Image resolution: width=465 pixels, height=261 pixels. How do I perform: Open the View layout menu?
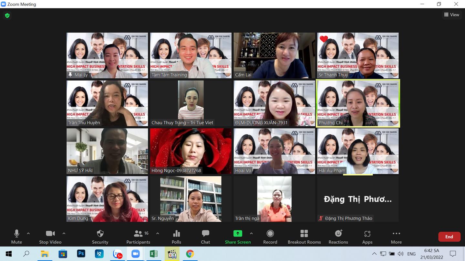point(451,15)
